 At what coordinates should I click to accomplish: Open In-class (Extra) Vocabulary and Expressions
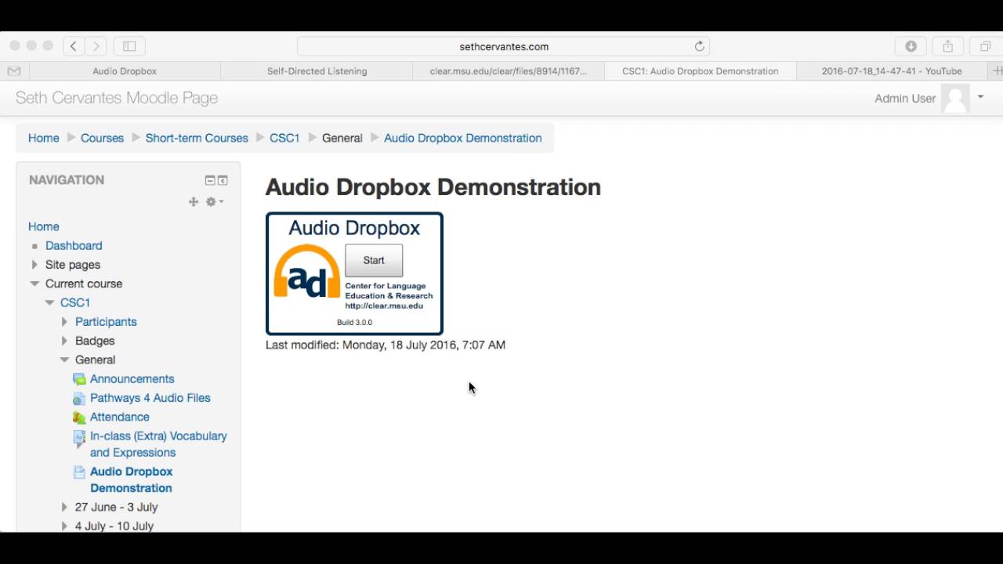click(158, 444)
